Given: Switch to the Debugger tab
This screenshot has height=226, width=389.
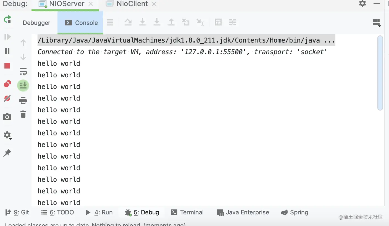Looking at the screenshot, I should coord(36,23).
